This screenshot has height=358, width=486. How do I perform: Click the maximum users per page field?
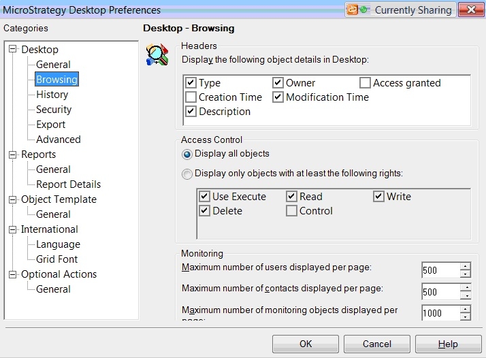pos(440,270)
